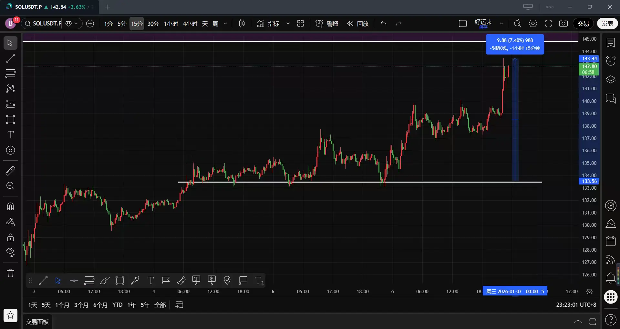Select the price note tool in floating toolbar
This screenshot has height=329, width=620.
point(212,280)
